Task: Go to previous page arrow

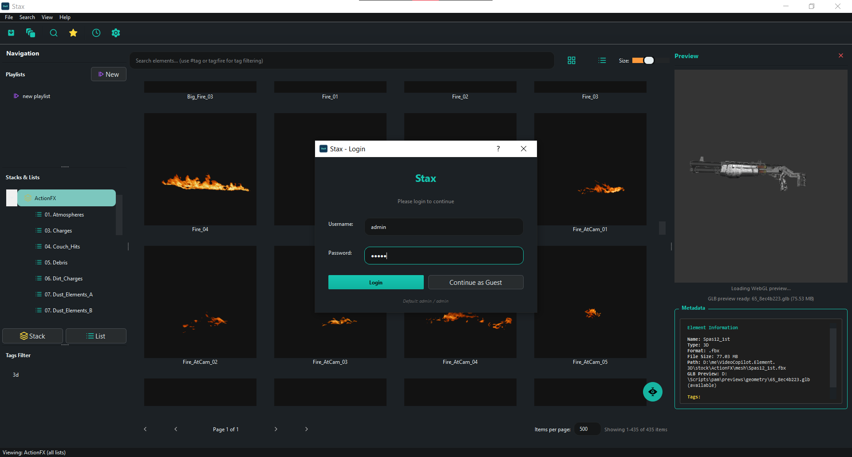Action: tap(176, 429)
